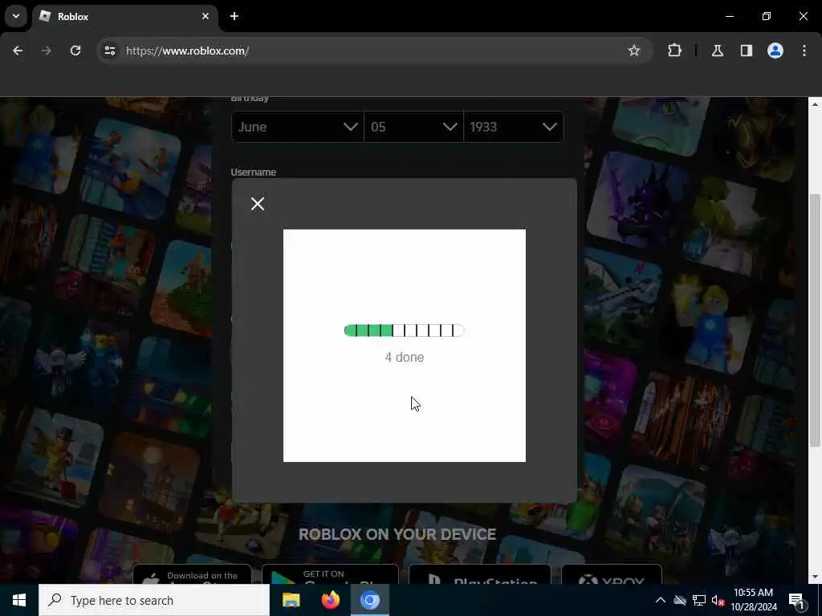Click the '4 done' progress text
Viewport: 822px width, 616px height.
click(x=405, y=357)
